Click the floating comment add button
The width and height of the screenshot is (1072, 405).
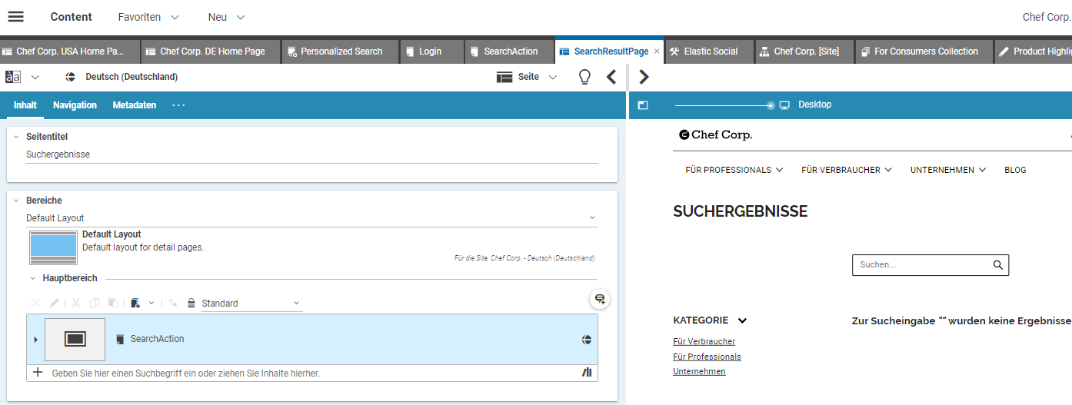tap(600, 300)
